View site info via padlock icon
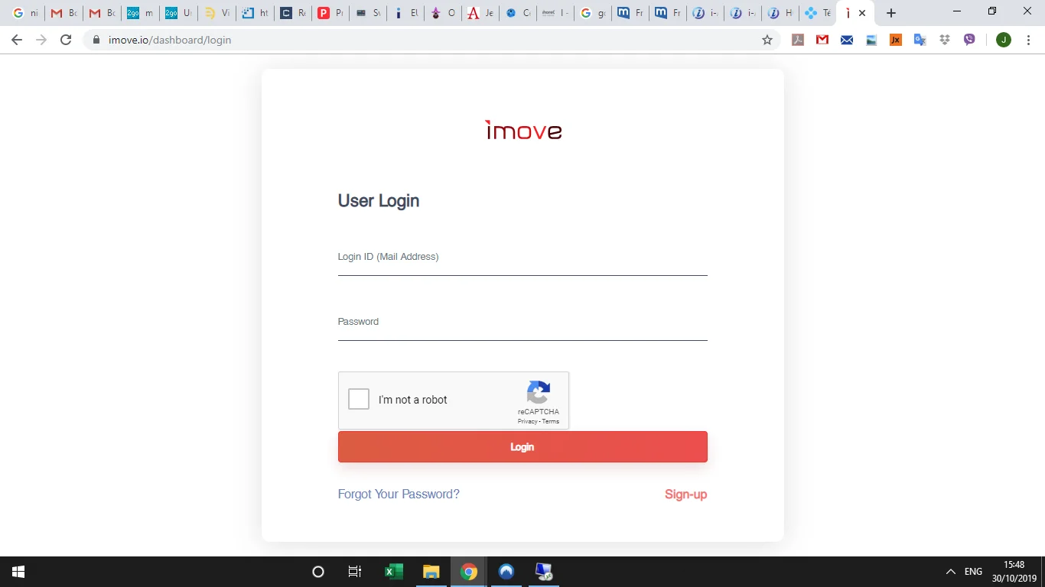This screenshot has height=587, width=1045. point(96,40)
